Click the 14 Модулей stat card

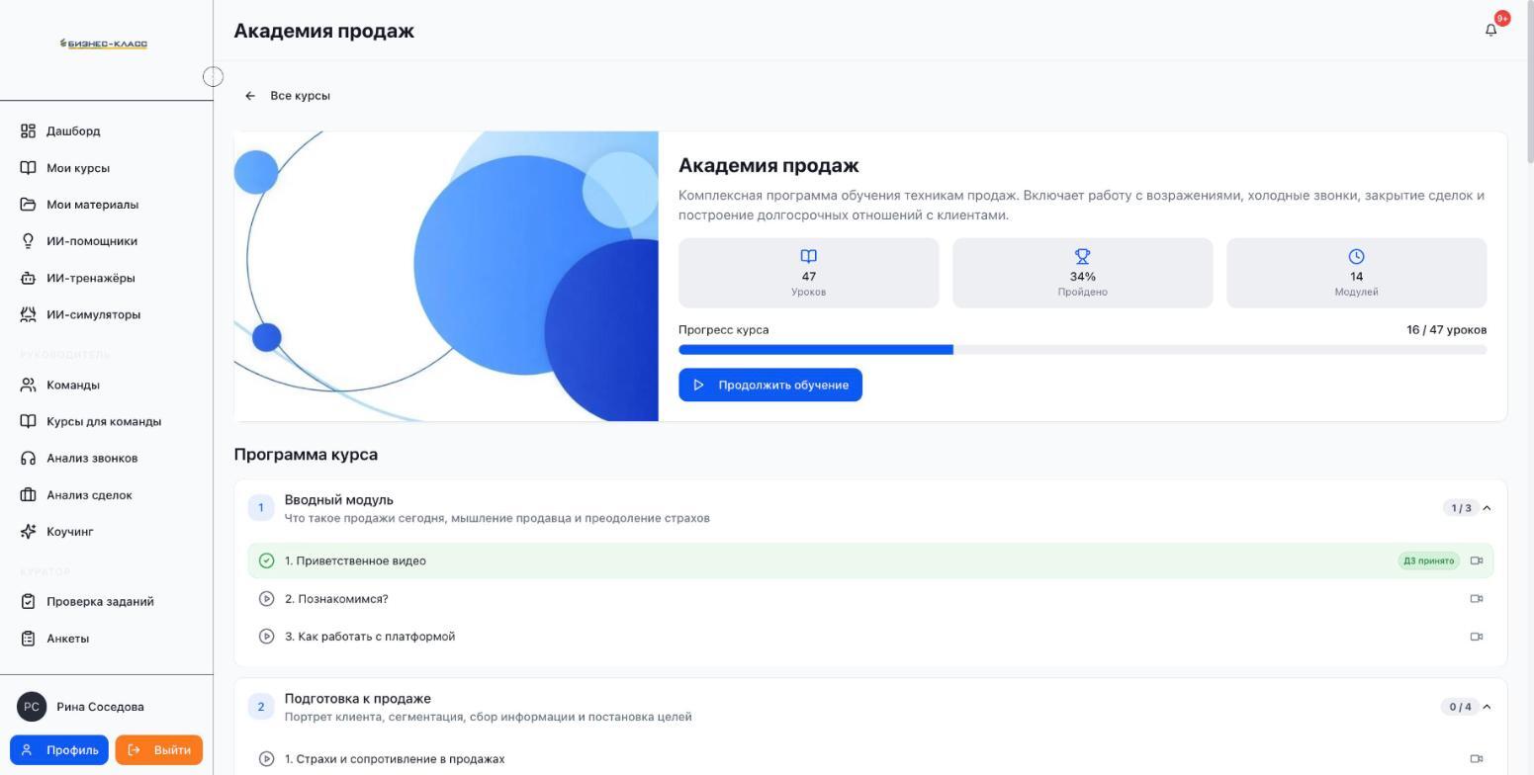pos(1357,273)
